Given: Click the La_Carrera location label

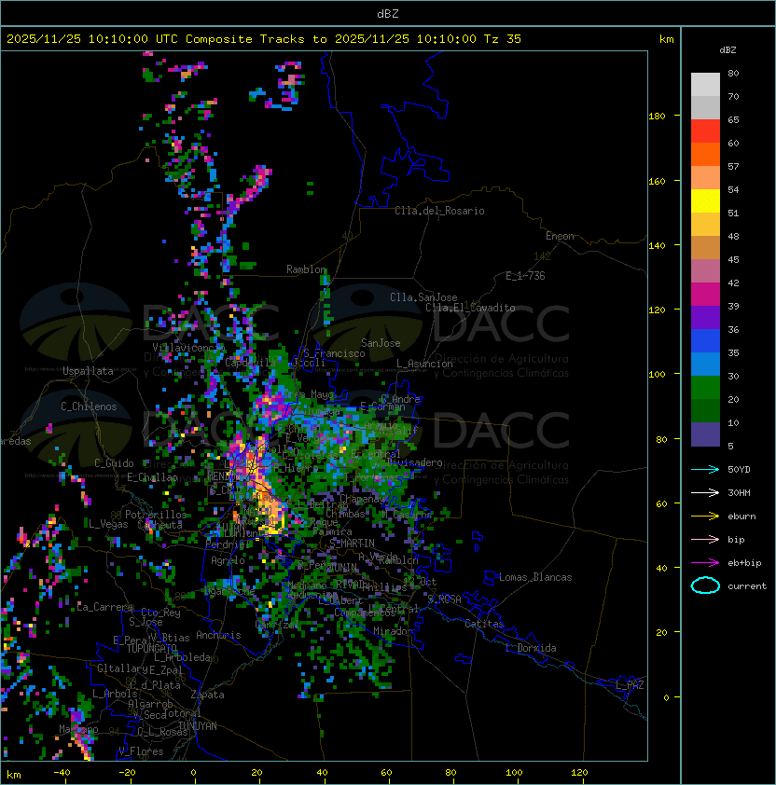Looking at the screenshot, I should [x=105, y=607].
